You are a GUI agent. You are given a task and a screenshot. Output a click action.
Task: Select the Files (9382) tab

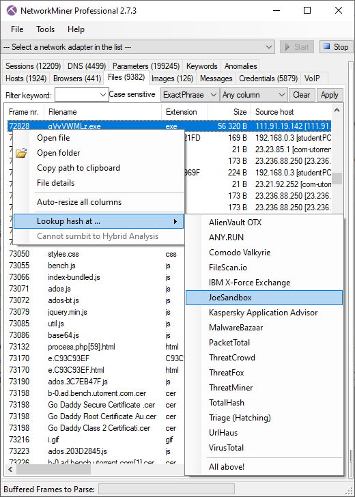pos(126,77)
